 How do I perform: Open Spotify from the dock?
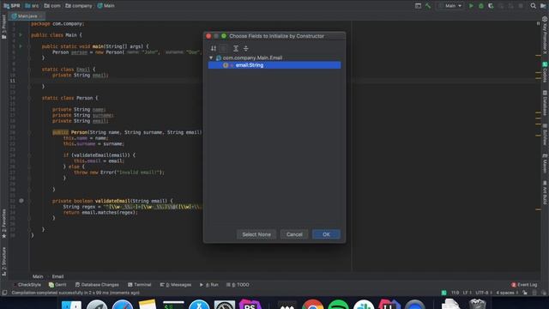(x=338, y=305)
